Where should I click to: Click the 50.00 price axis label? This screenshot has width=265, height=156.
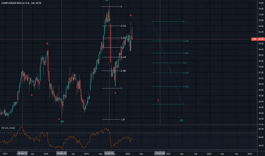261,78
